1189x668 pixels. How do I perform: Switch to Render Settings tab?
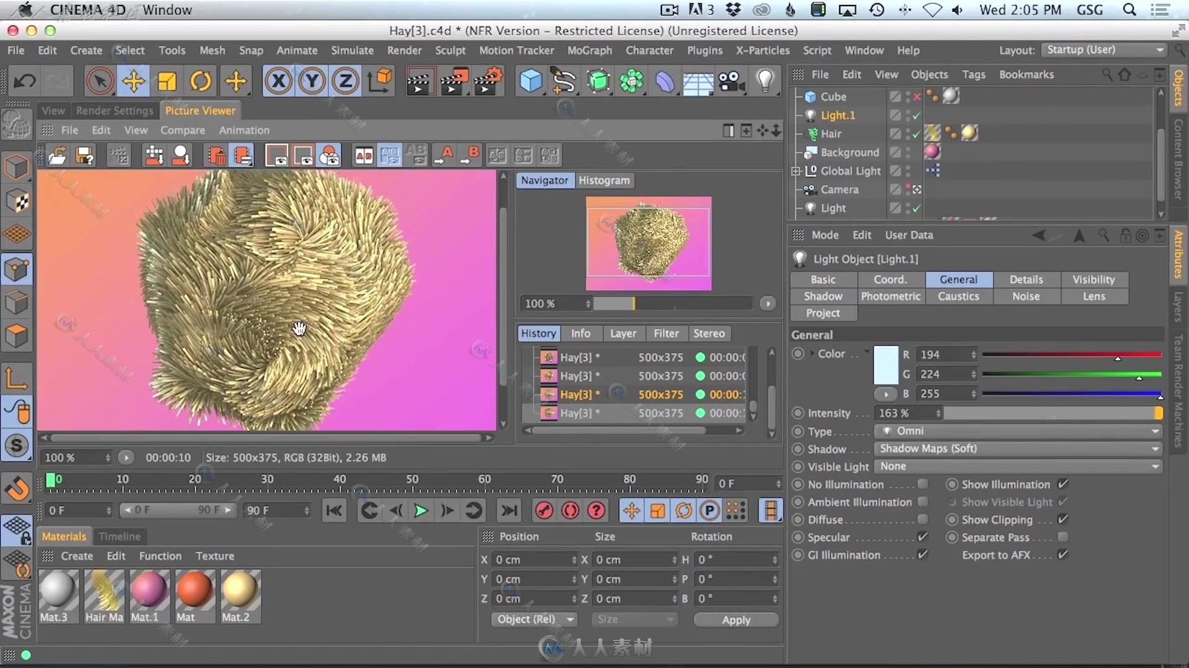(115, 111)
